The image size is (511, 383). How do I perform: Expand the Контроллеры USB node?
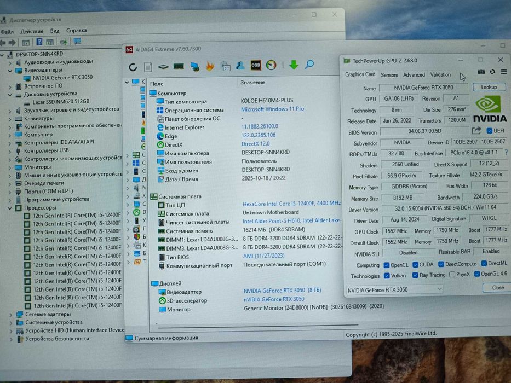[10, 152]
